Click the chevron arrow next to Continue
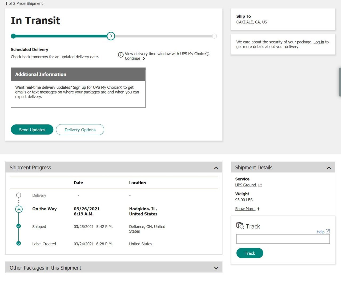 144,59
